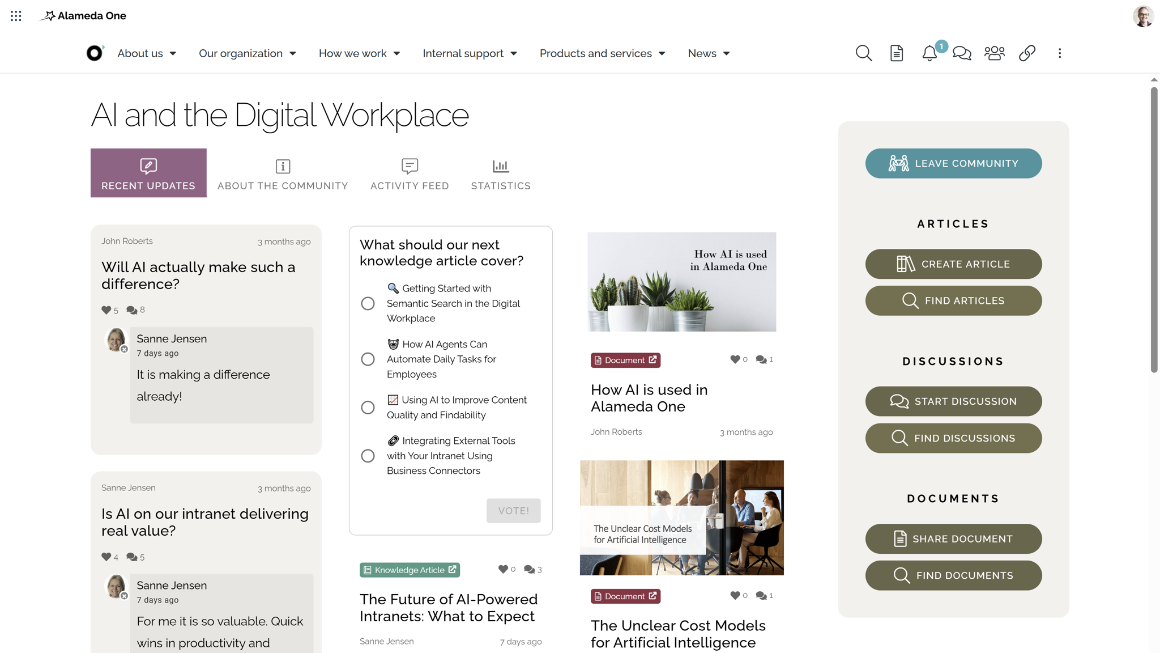Open the vertical three-dot more menu

point(1060,53)
